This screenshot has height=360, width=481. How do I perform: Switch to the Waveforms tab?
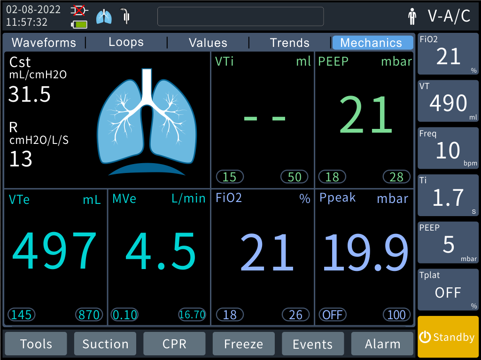(44, 43)
